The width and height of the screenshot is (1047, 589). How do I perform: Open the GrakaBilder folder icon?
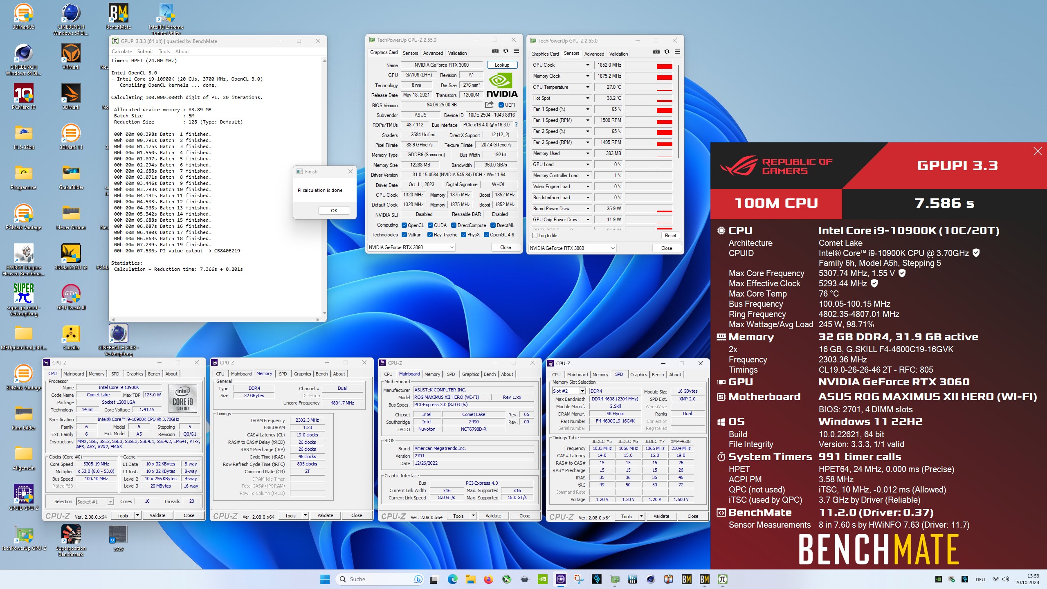click(x=71, y=177)
